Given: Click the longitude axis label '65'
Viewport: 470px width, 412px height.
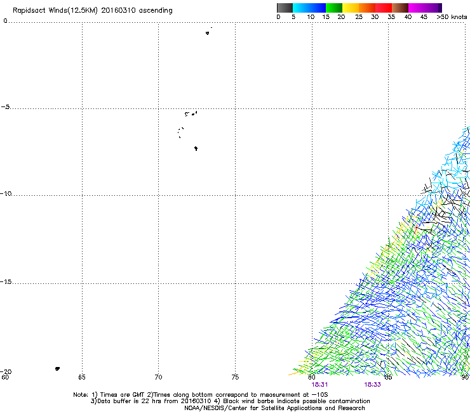Looking at the screenshot, I should (x=82, y=377).
